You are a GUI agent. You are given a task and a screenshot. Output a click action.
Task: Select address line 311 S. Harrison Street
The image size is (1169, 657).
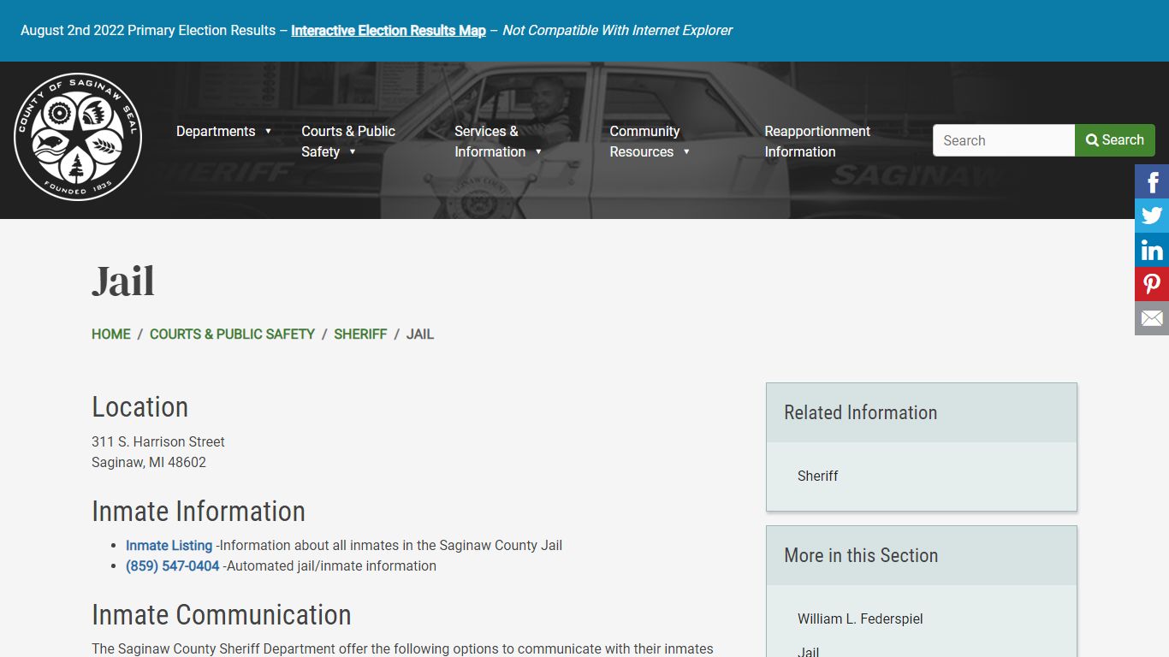coord(158,442)
